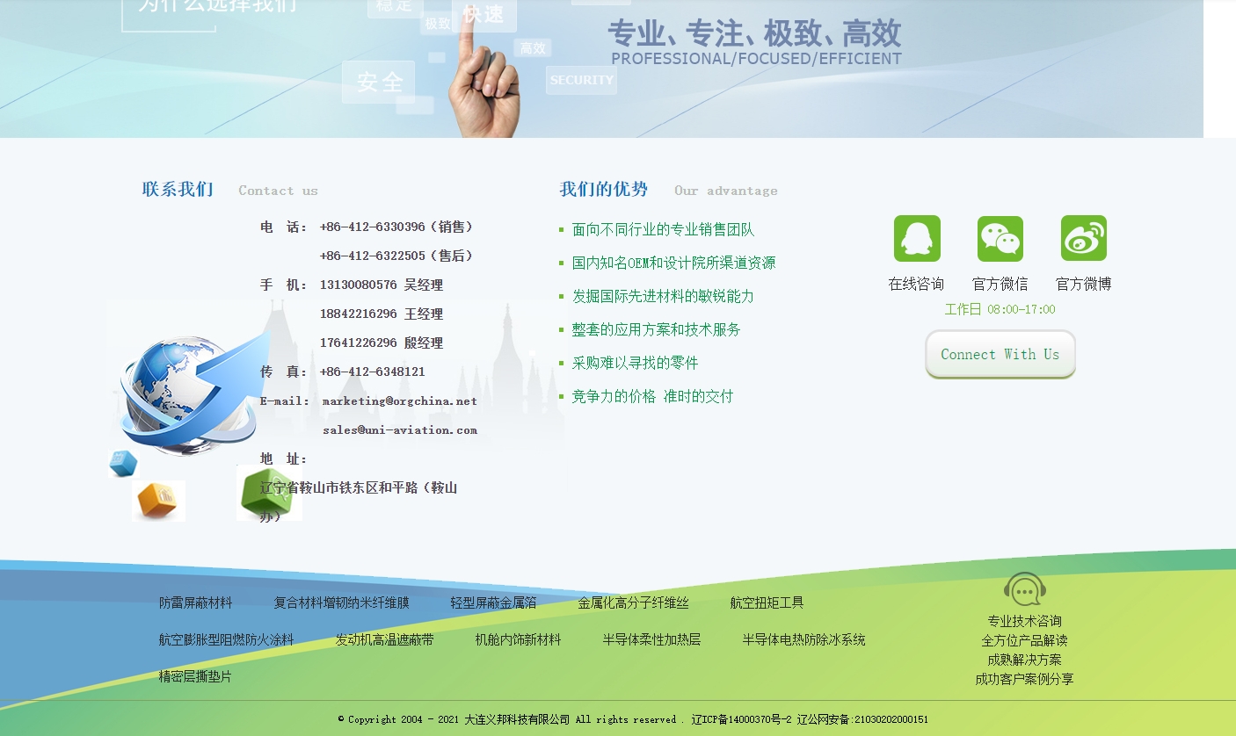
Task: Open the 航空扭矩工具 footer menu item
Action: [x=767, y=603]
